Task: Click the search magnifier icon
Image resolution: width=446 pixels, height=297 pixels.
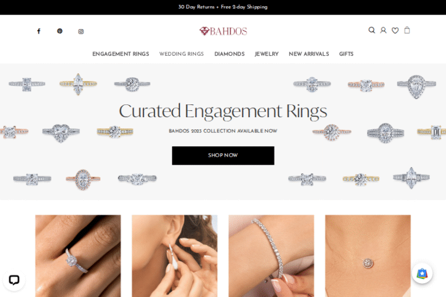Action: click(372, 30)
